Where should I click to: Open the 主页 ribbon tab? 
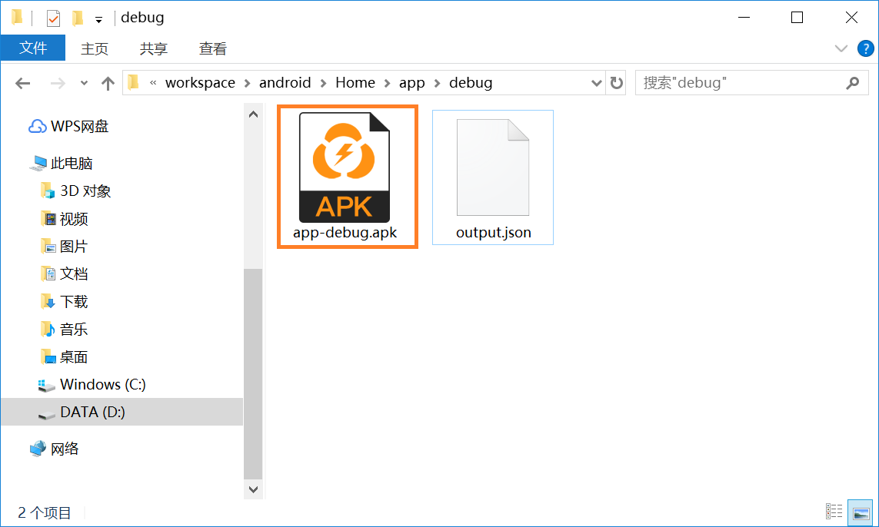[x=94, y=48]
